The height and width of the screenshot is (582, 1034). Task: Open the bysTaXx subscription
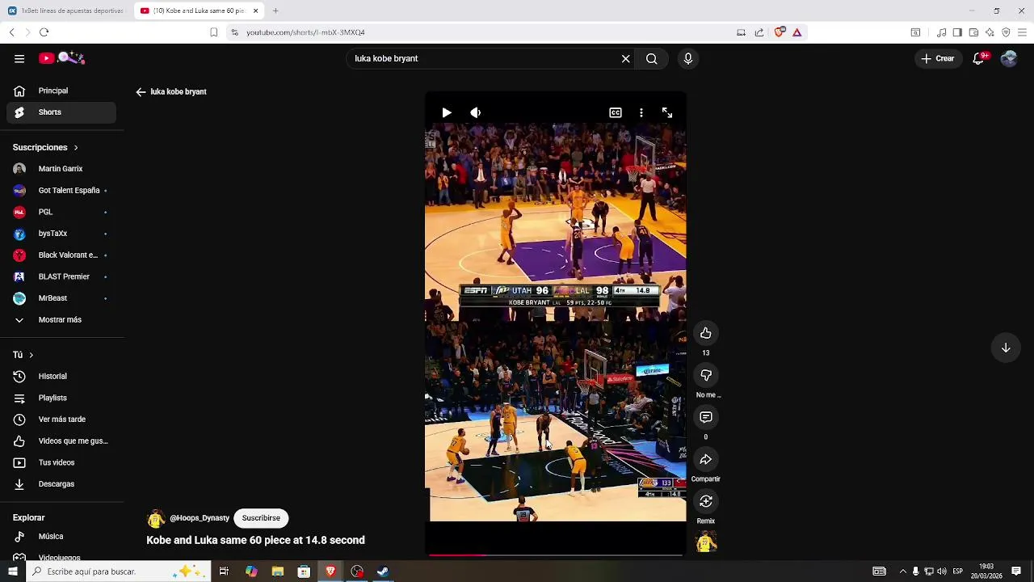pos(61,234)
